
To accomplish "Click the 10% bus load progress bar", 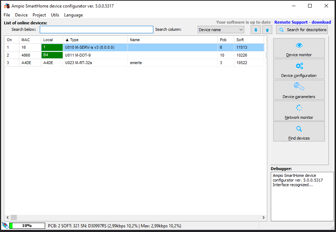I will point(27,226).
